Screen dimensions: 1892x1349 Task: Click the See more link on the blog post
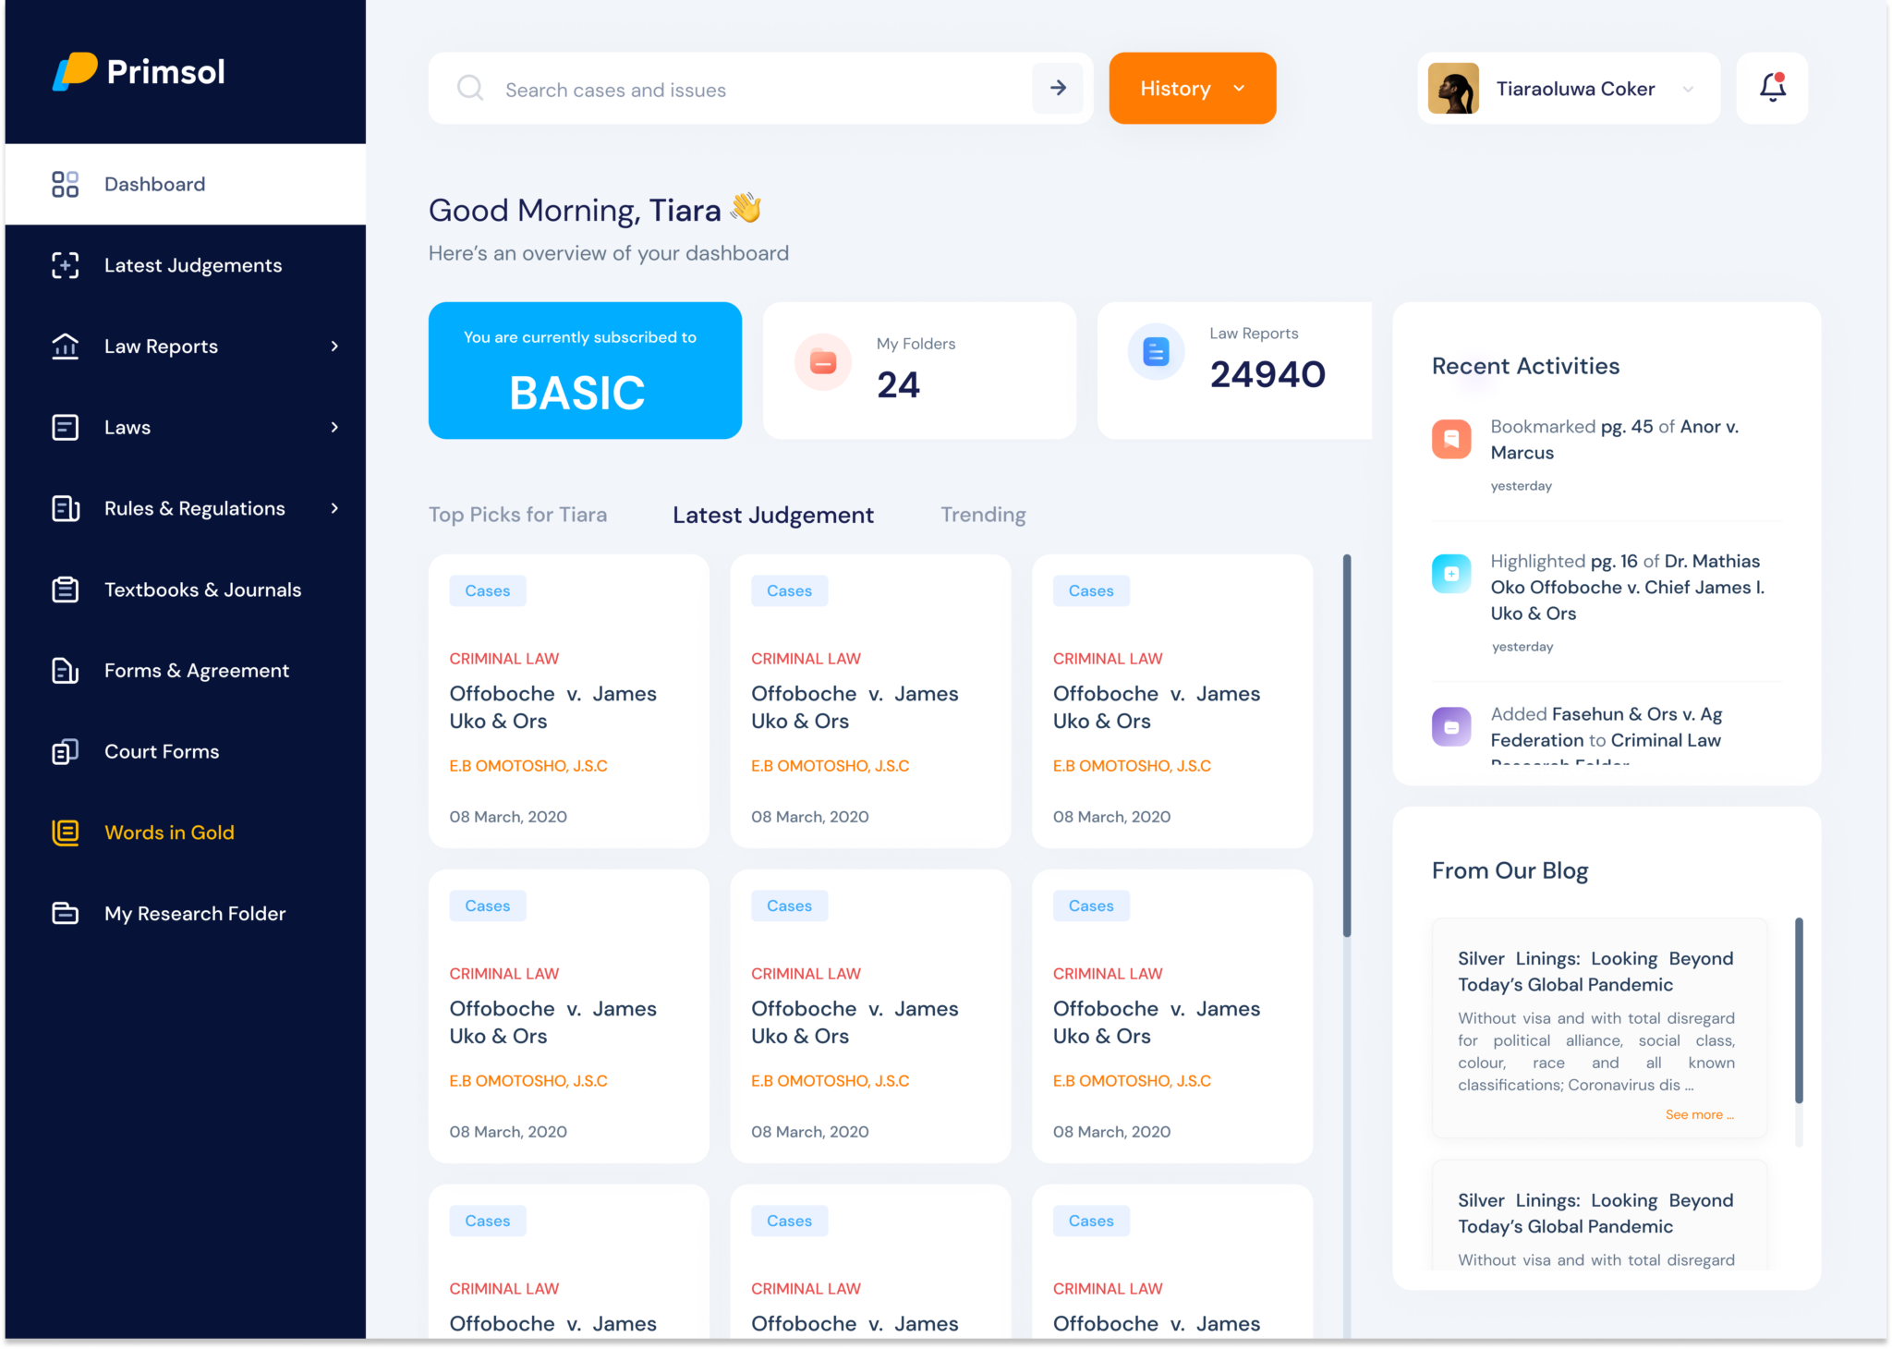[x=1698, y=1114]
